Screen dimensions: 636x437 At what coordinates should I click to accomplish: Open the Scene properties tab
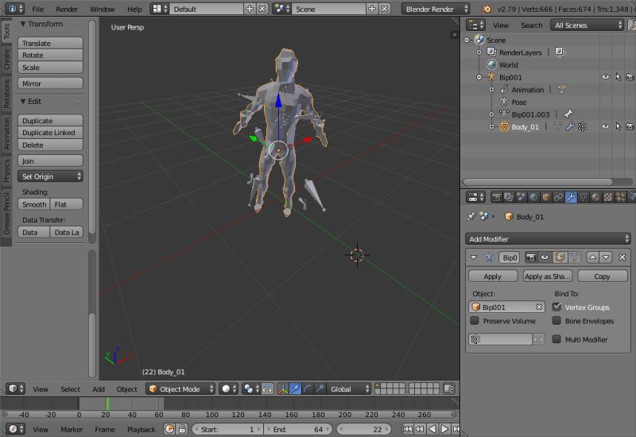(522, 197)
